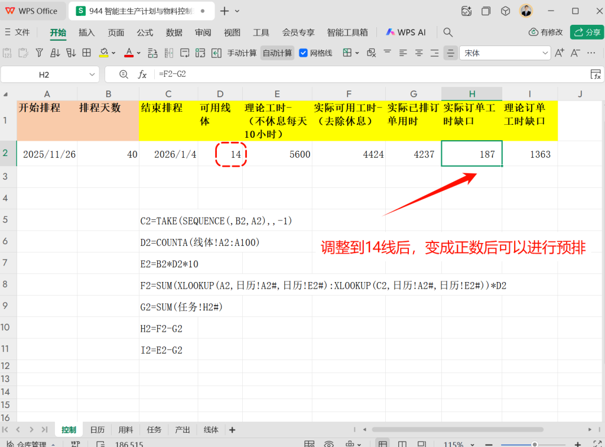This screenshot has height=447, width=605.
Task: Align text right icon
Action: pyautogui.click(x=435, y=53)
